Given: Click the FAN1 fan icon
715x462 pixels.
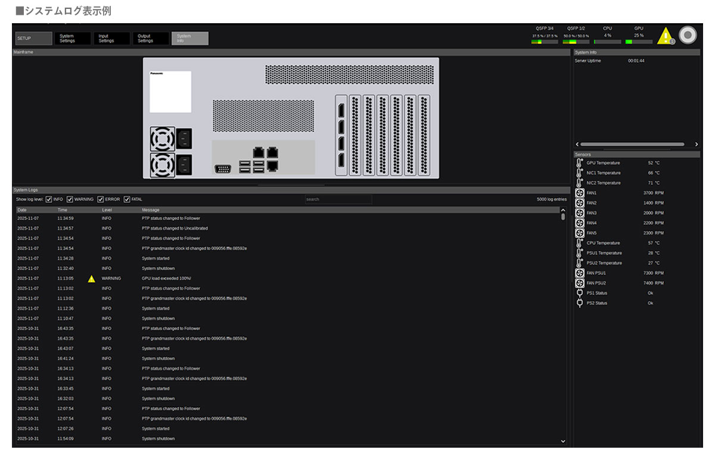Looking at the screenshot, I should point(579,193).
